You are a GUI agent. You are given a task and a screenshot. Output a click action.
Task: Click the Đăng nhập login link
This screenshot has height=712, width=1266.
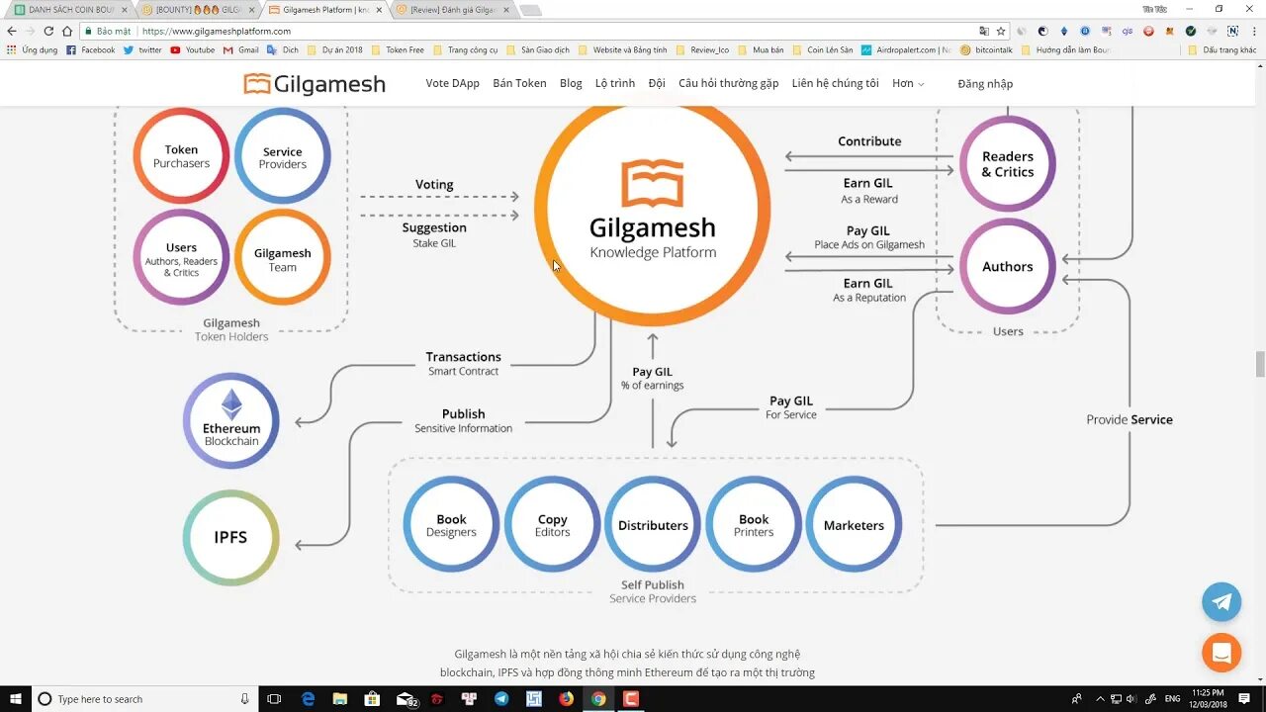(x=985, y=84)
